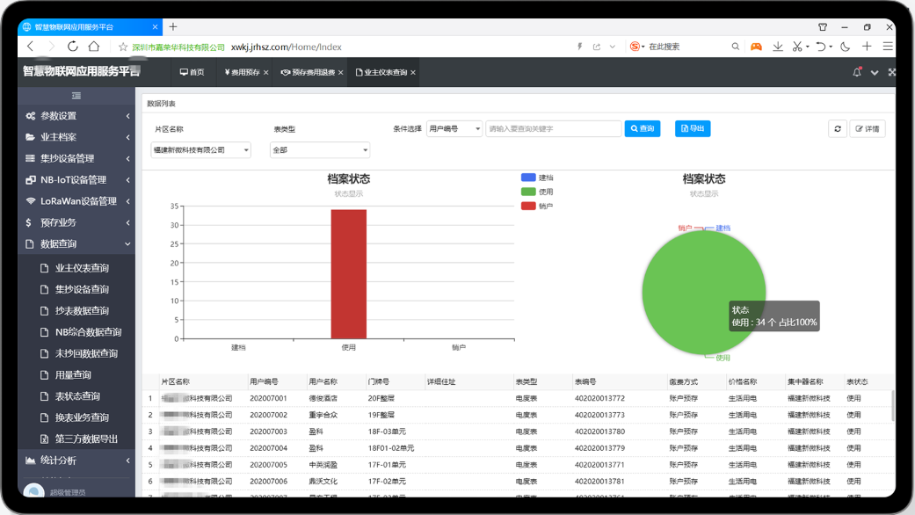Click the 查询 search button
Viewport: 915px width, 515px height.
[x=643, y=129]
